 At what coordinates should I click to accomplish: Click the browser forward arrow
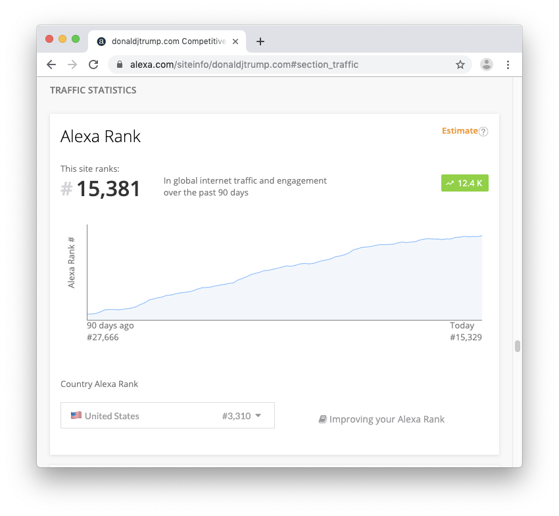(72, 64)
